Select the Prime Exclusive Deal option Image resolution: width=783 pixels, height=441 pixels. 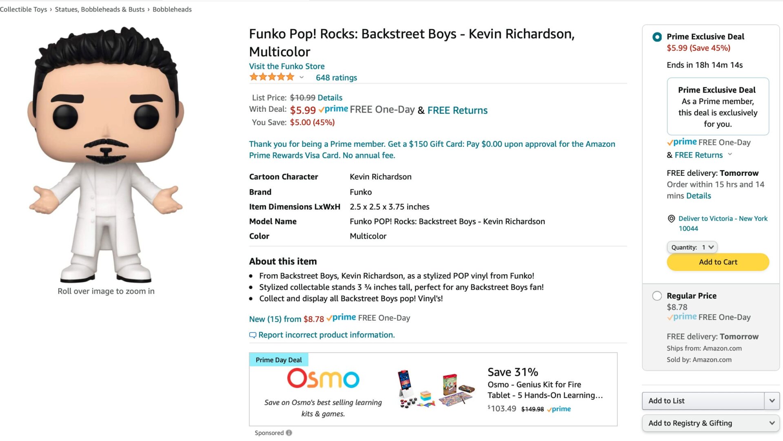pos(656,37)
